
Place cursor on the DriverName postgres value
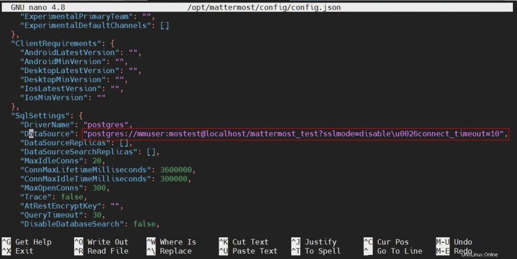[108, 124]
